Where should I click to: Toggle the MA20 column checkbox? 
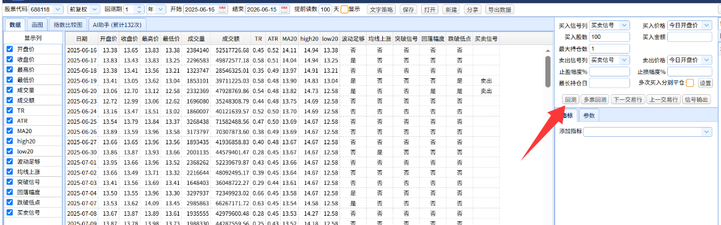coord(10,131)
